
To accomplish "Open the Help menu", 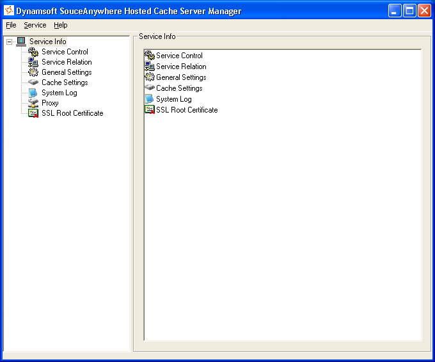I will click(x=61, y=25).
